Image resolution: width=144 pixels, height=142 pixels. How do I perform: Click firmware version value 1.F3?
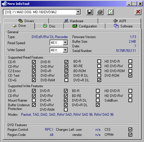click(x=133, y=37)
